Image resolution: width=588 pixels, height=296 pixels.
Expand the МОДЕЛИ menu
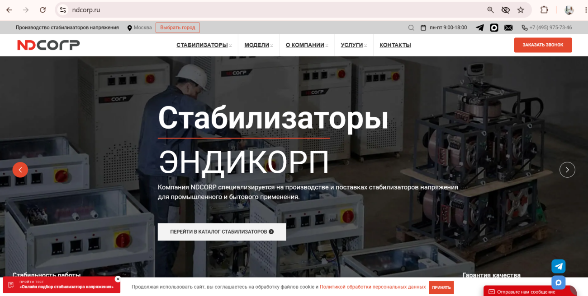tap(259, 45)
